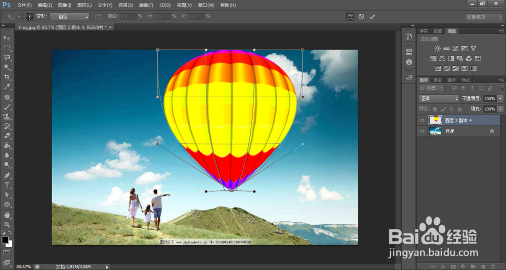The image size is (506, 270).
Task: Add a Vibrance adjustment
Action: [474, 49]
